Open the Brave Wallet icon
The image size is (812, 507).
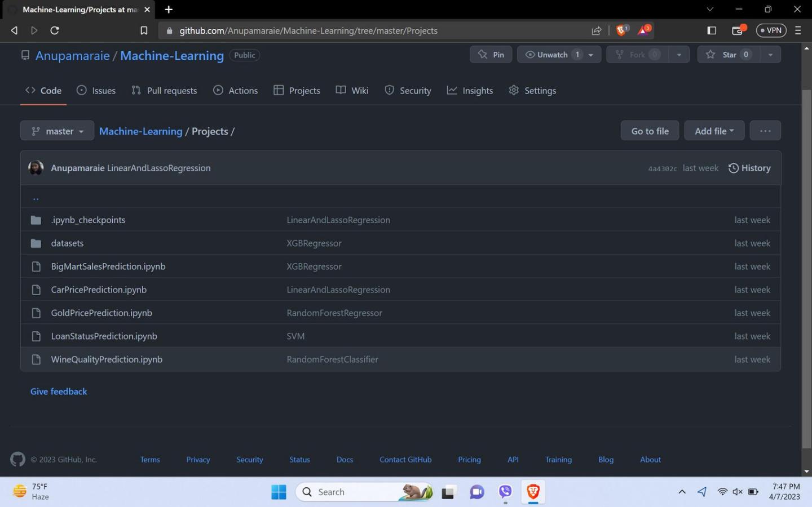coord(738,30)
